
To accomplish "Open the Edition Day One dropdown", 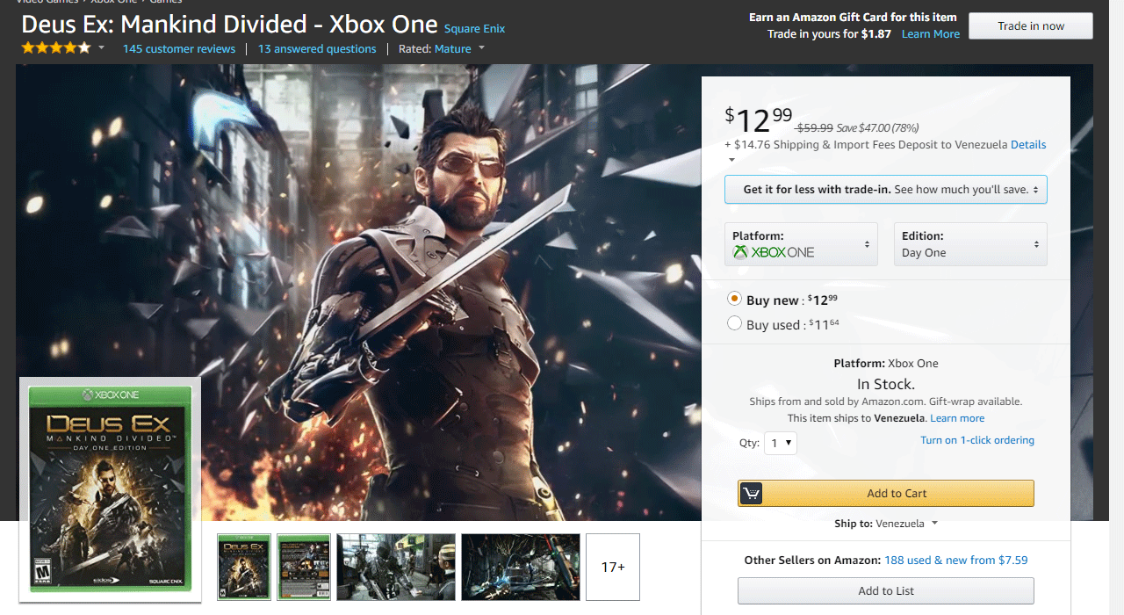I will pyautogui.click(x=970, y=244).
